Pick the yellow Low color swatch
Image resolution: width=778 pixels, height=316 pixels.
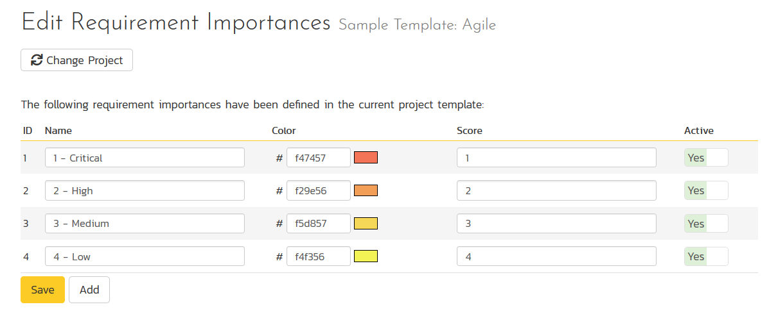pos(366,256)
